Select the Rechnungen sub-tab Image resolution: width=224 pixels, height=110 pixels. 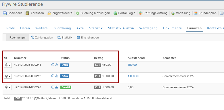[18, 38]
